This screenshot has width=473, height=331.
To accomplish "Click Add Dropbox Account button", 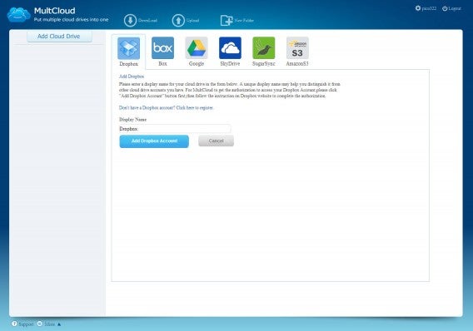I will [154, 141].
